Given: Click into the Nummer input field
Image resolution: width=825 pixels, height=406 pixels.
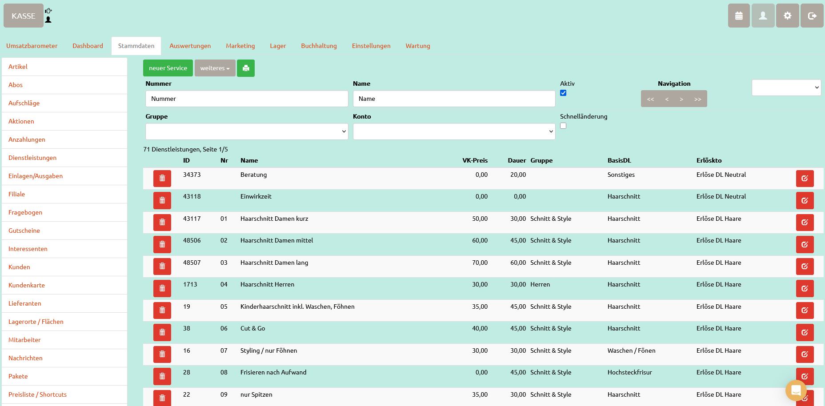Looking at the screenshot, I should [x=246, y=99].
